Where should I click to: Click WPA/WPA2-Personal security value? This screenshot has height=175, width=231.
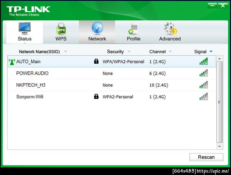123,62
